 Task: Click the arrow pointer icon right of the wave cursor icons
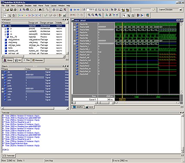click(124, 15)
